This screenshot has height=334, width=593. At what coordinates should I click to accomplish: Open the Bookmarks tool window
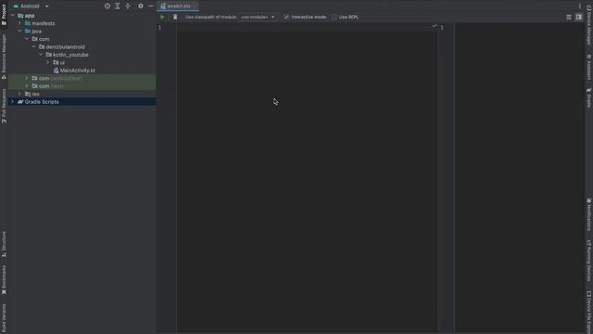[x=4, y=279]
